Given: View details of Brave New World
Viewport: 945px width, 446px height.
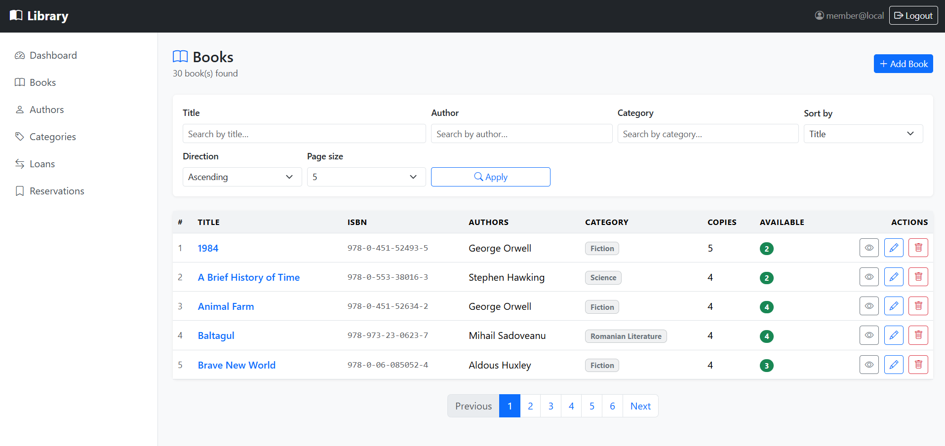Looking at the screenshot, I should pos(869,365).
